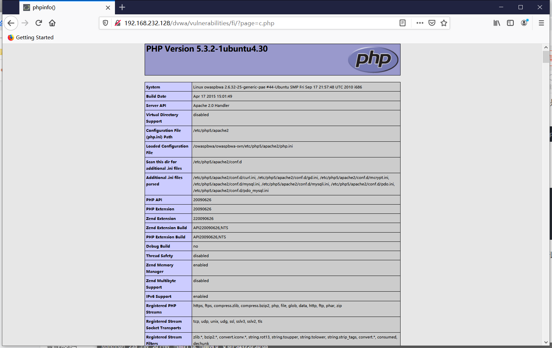
Task: Click the address bar URL
Action: pos(199,23)
